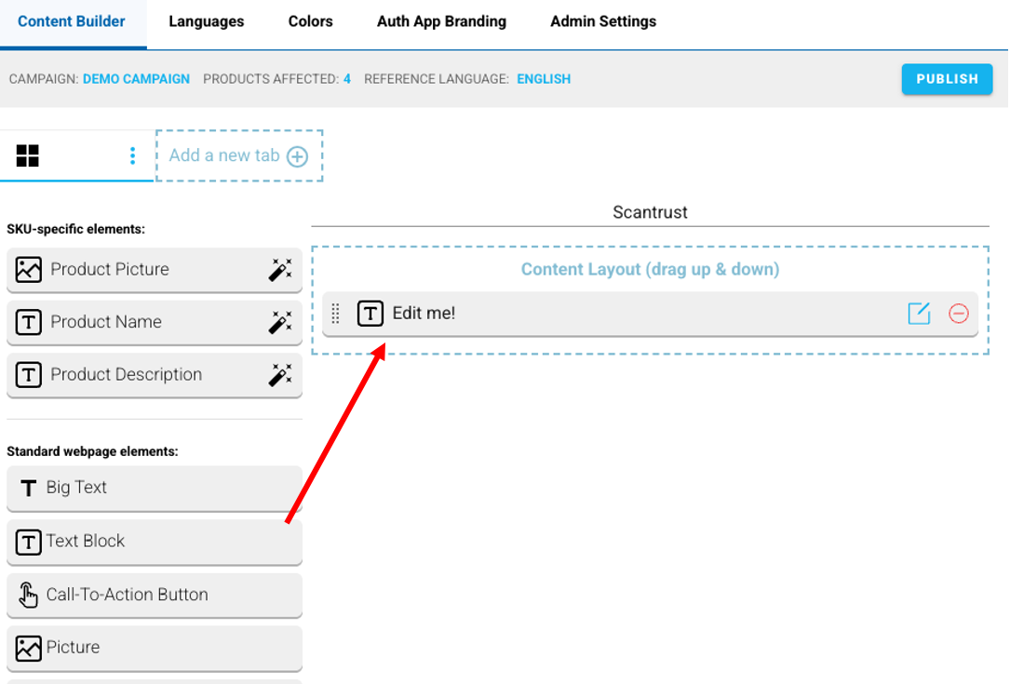Go to the Auth App Branding tab
This screenshot has height=684, width=1010.
(x=441, y=21)
